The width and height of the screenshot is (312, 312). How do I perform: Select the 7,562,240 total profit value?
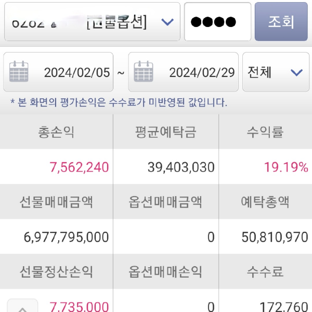coord(79,167)
